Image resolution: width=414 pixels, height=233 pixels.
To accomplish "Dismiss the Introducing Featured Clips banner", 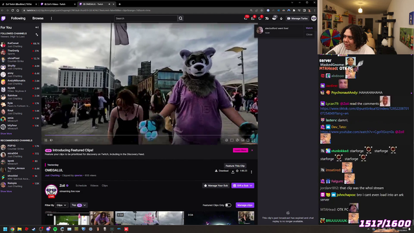I will pyautogui.click(x=252, y=150).
